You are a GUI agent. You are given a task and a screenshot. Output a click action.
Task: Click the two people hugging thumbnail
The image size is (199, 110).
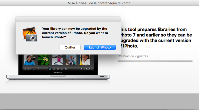point(71,60)
